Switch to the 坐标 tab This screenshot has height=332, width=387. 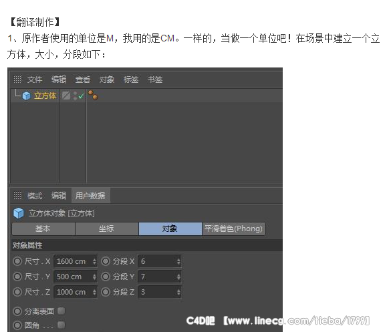click(107, 228)
